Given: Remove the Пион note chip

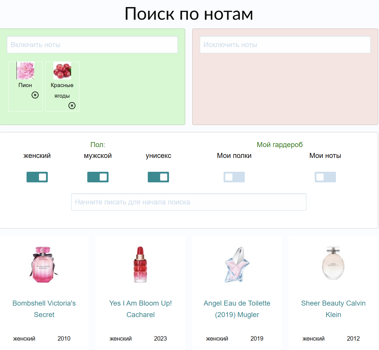Looking at the screenshot, I should click(x=35, y=95).
